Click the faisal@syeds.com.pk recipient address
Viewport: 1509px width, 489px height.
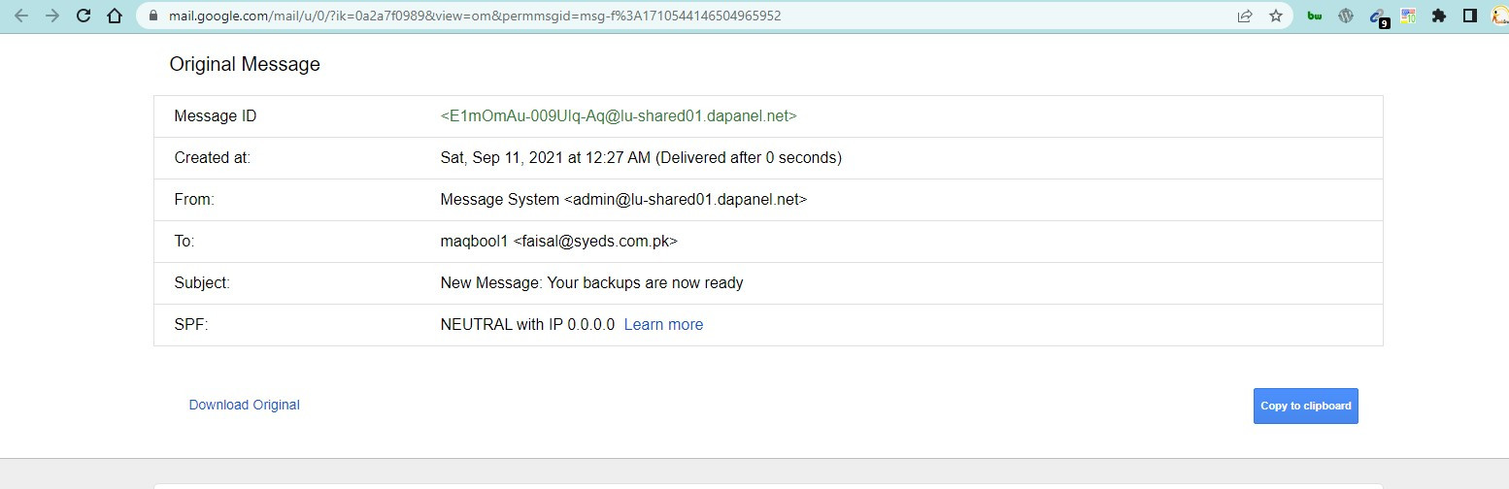coord(595,242)
